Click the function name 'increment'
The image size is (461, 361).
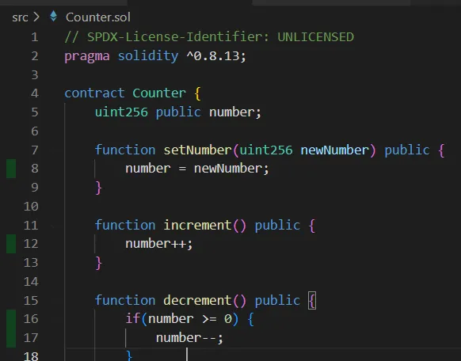tap(197, 226)
